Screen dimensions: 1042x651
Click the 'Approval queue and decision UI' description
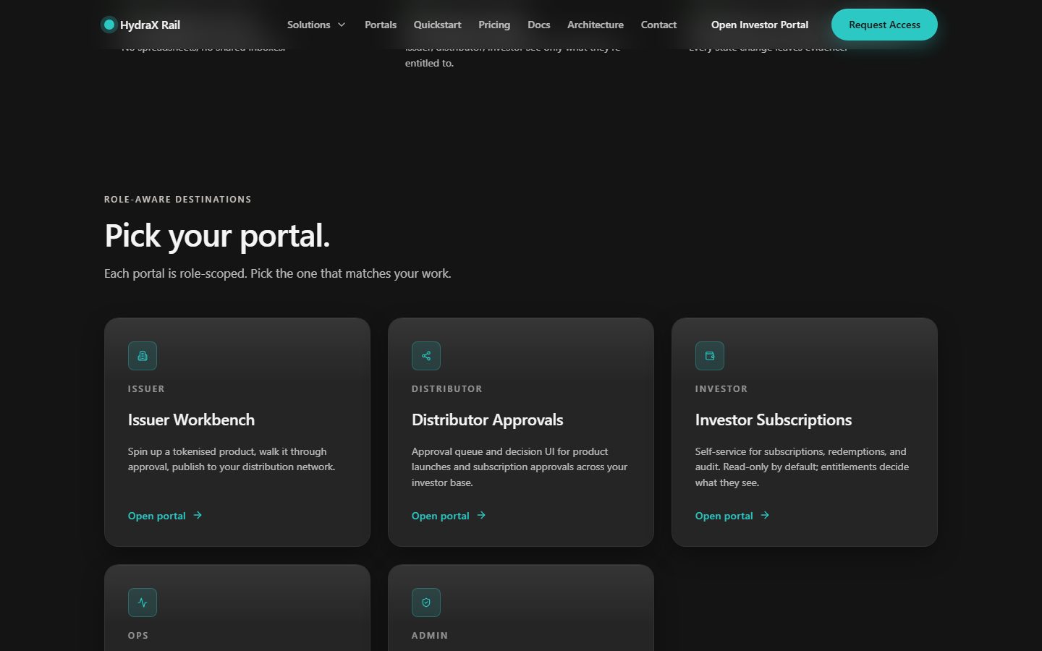pyautogui.click(x=520, y=467)
